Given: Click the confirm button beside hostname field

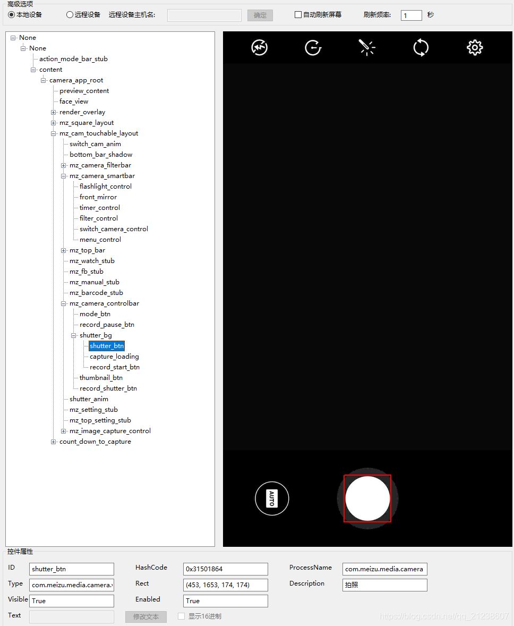Looking at the screenshot, I should pyautogui.click(x=260, y=15).
